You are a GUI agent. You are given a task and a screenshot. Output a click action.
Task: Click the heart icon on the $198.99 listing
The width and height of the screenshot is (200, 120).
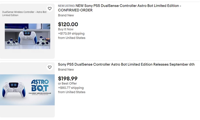(x=50, y=67)
